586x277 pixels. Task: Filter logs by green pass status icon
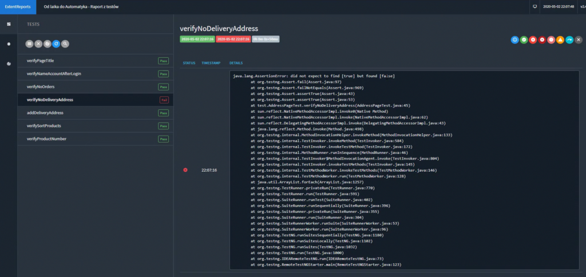coord(524,40)
